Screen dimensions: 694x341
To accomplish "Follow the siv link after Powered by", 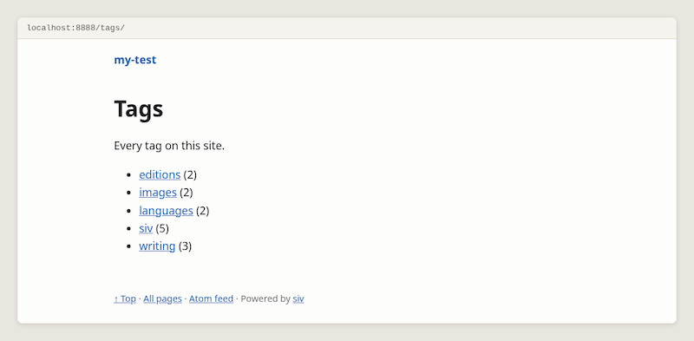I will (298, 299).
